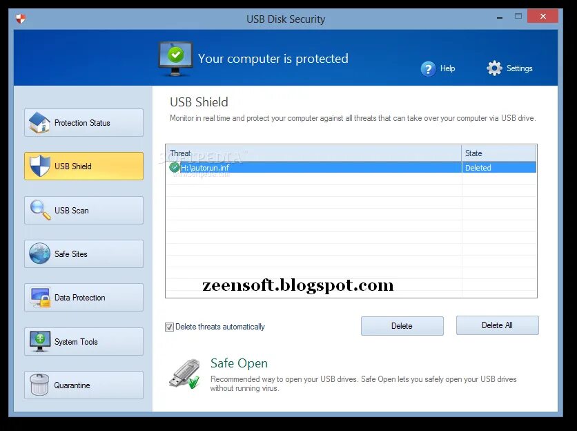Screen dimensions: 577x431
Task: Click the monitor icon for System Tools
Action: pos(40,341)
